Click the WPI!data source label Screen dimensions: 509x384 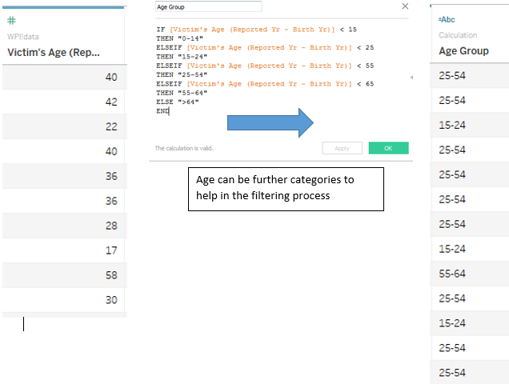(22, 37)
